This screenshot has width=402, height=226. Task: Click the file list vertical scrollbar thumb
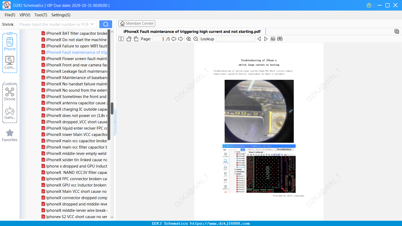pos(112,108)
